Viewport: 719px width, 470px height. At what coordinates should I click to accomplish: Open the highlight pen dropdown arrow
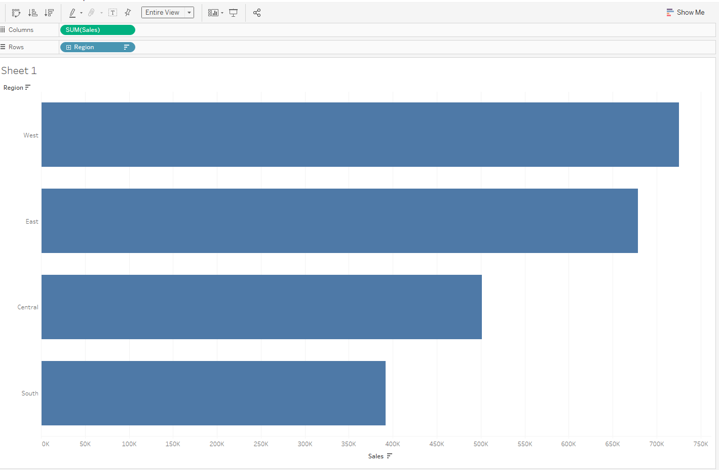click(81, 13)
